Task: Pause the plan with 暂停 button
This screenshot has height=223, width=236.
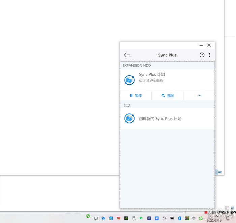Action: (x=136, y=96)
